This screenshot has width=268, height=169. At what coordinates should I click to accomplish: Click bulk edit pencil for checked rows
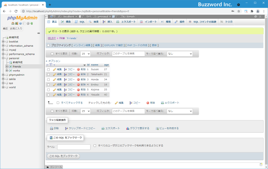(x=116, y=103)
